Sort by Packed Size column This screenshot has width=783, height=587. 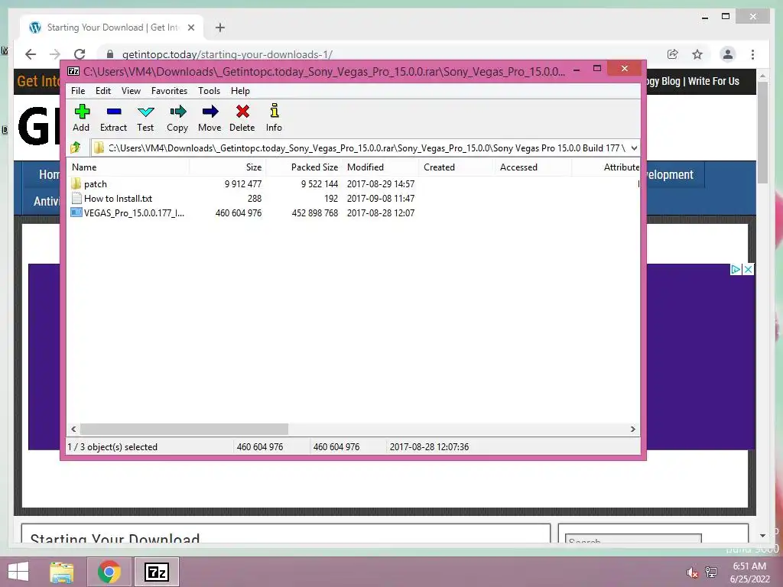coord(304,167)
